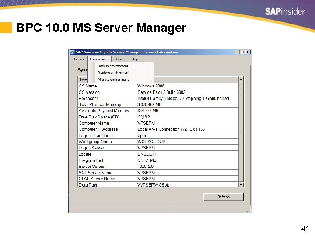Open the Help menu
Screen dimensions: 315x236
pyautogui.click(x=135, y=59)
